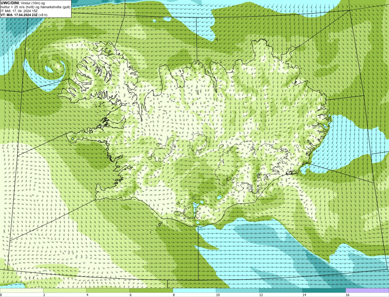Click the 6–8 m/s dark green legend swatch
This screenshot has width=389, height=297.
[x=151, y=290]
